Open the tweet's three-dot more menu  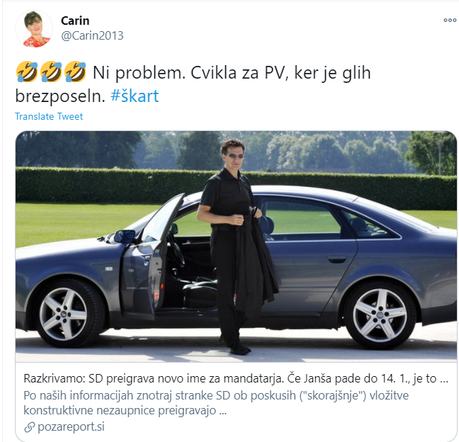450,21
